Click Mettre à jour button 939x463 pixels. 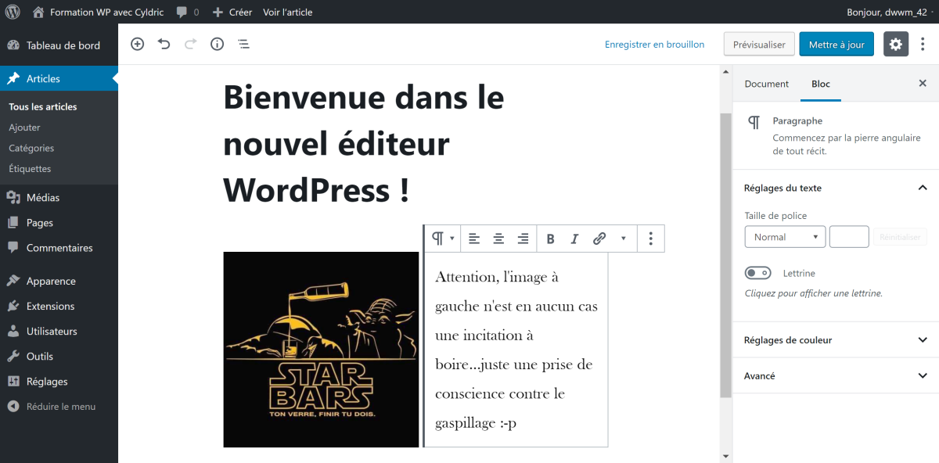[836, 45]
